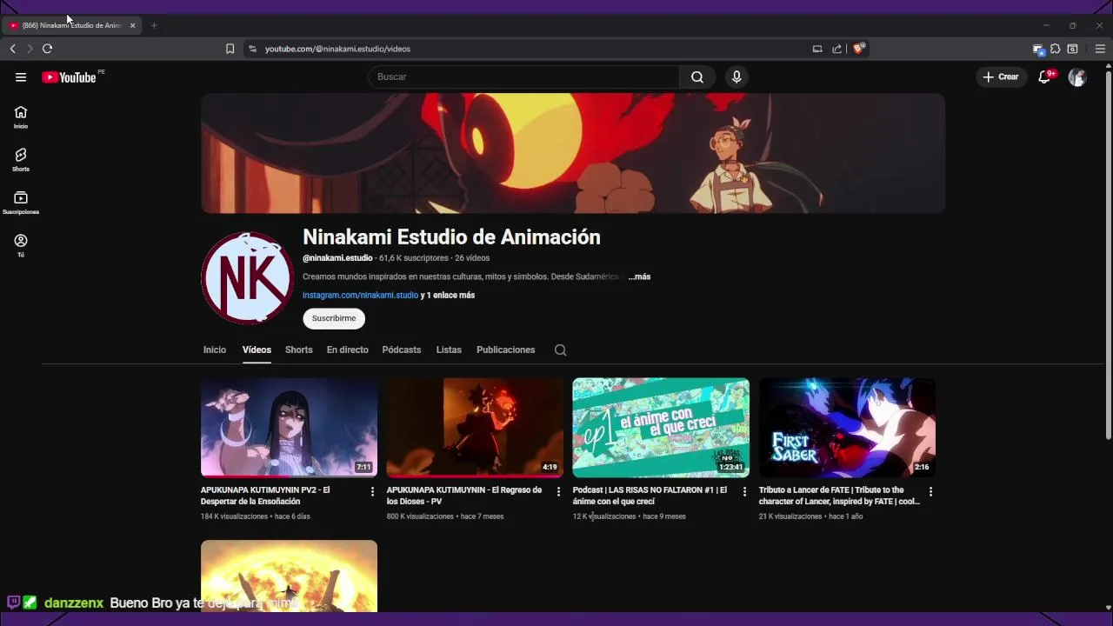Viewport: 1113px width, 626px height.
Task: Open the instagram.com/ninakami.studio link
Action: tap(360, 296)
